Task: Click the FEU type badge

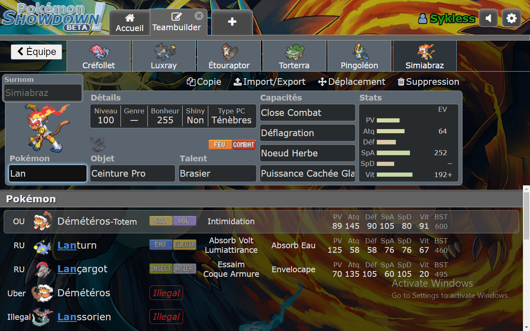Action: (220, 144)
